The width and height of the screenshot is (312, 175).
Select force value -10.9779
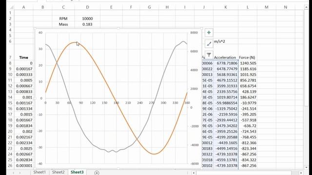click(x=248, y=103)
